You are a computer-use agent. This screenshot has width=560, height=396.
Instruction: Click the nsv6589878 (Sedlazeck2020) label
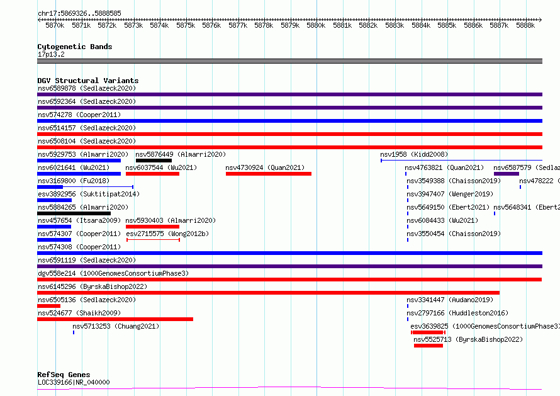tap(87, 88)
